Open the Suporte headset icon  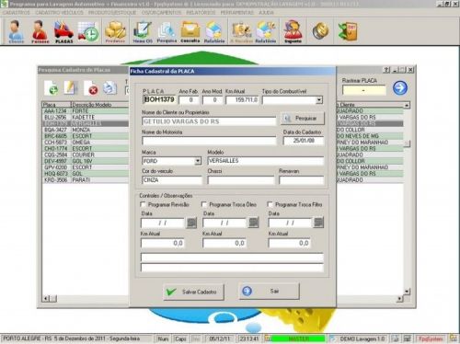(x=293, y=31)
